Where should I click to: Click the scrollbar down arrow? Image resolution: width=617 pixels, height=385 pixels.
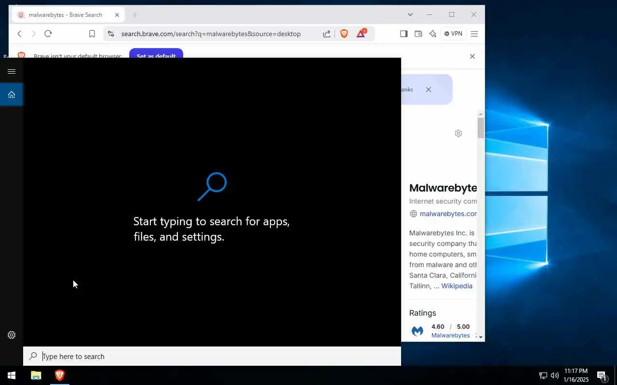[481, 337]
